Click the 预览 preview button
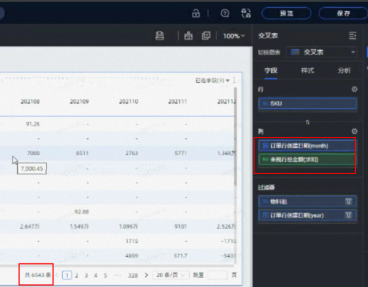 [x=287, y=13]
